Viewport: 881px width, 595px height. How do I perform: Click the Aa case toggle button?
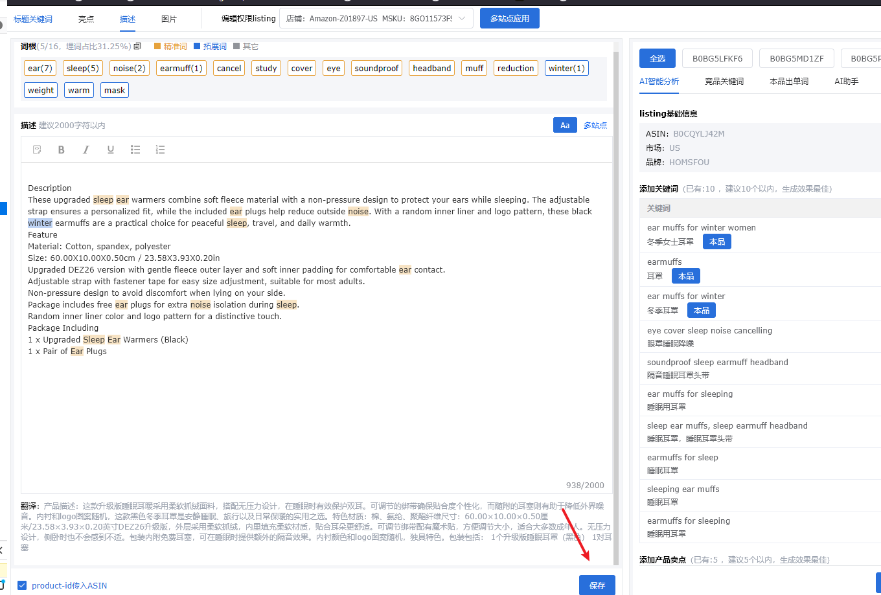pos(565,125)
